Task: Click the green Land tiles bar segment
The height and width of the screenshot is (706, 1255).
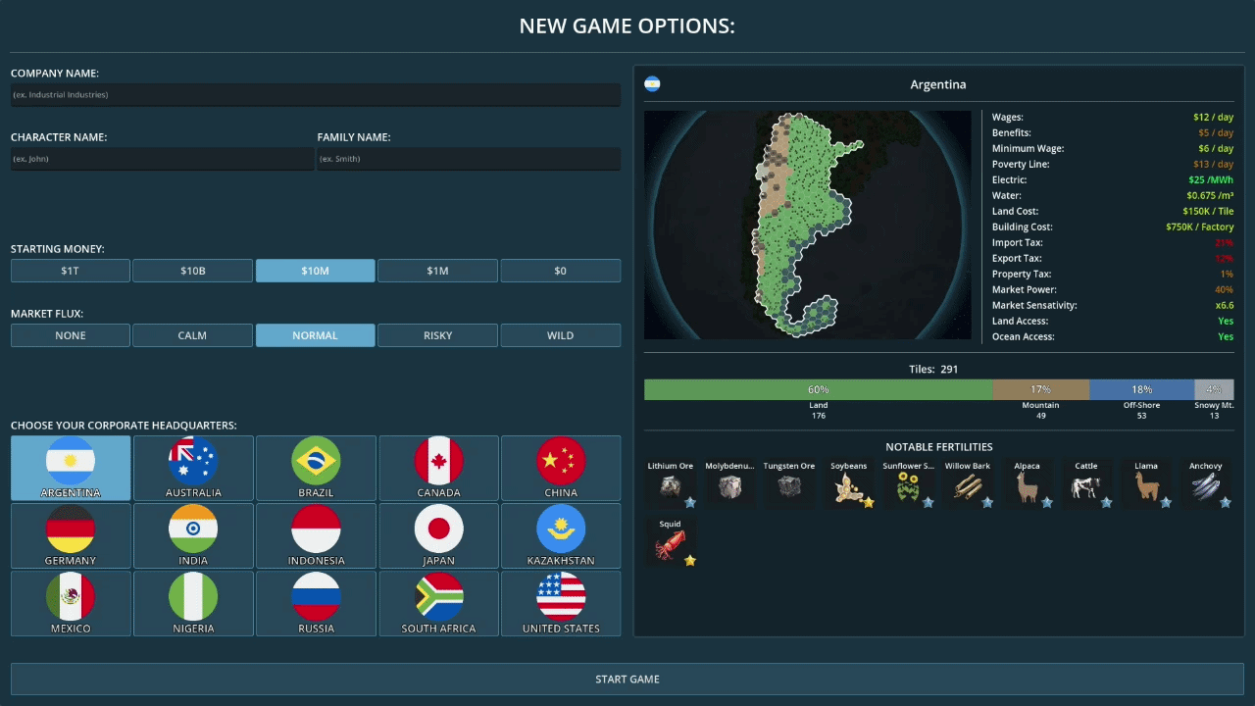Action: tap(818, 390)
